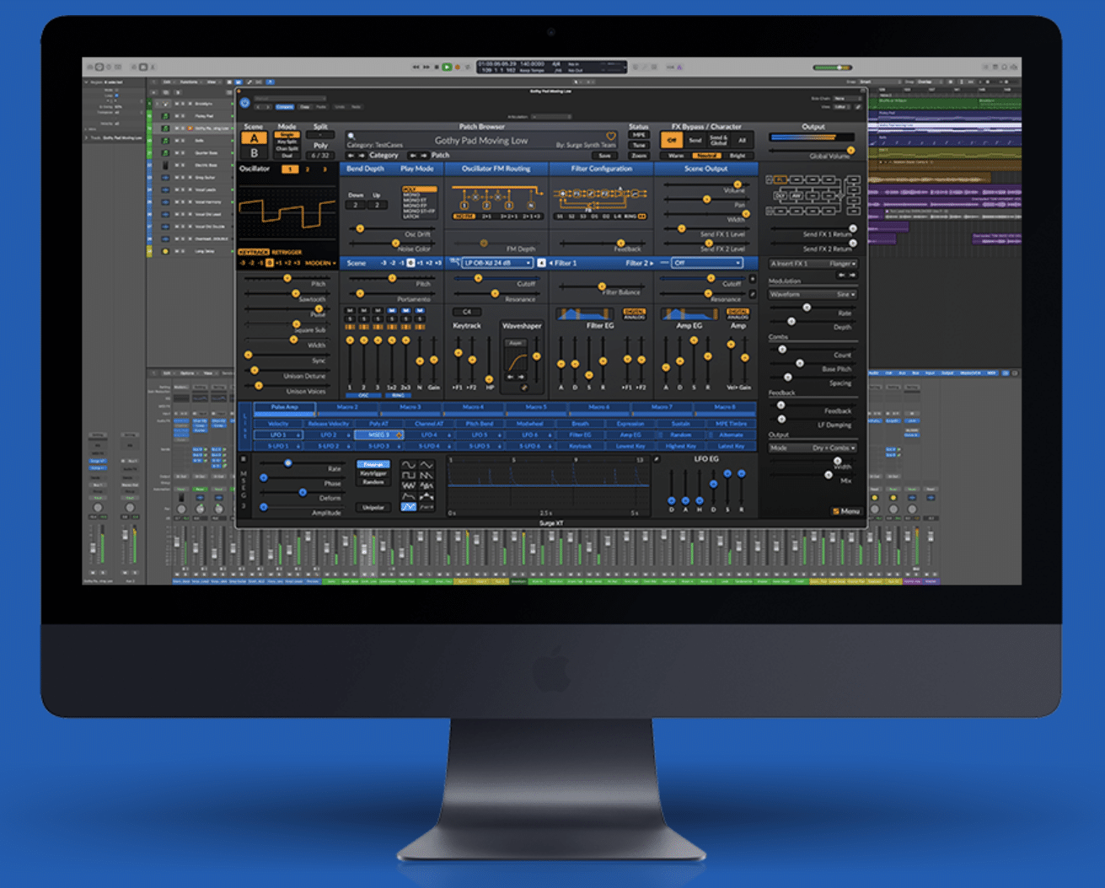Toggle MPE status button
1105x888 pixels.
tap(639, 135)
